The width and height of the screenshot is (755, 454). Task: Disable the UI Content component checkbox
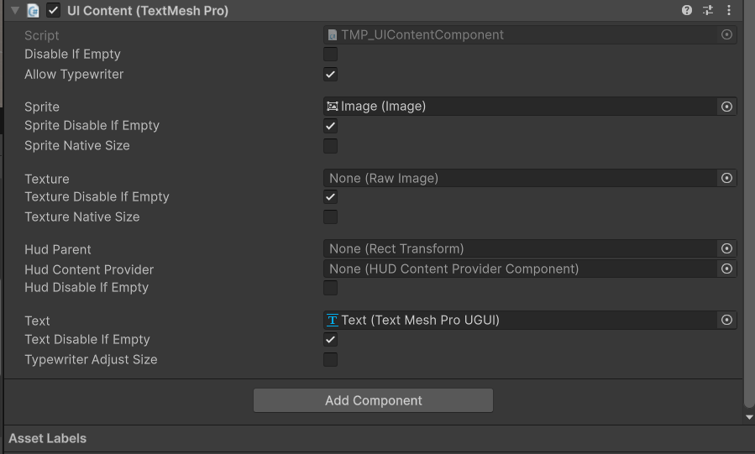(53, 11)
